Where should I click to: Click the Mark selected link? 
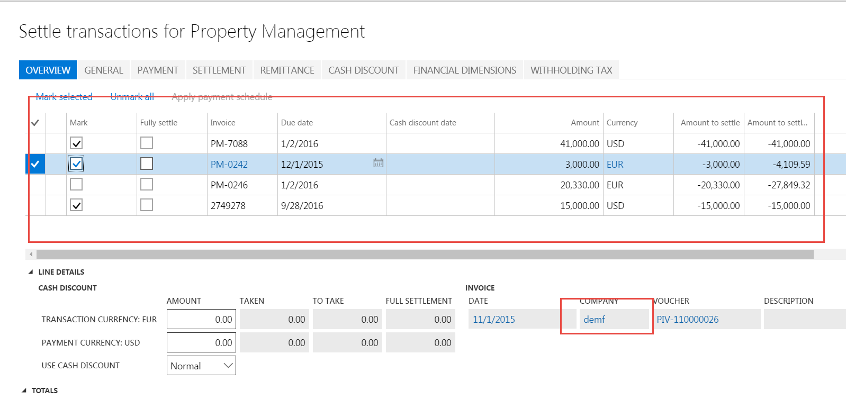point(64,97)
